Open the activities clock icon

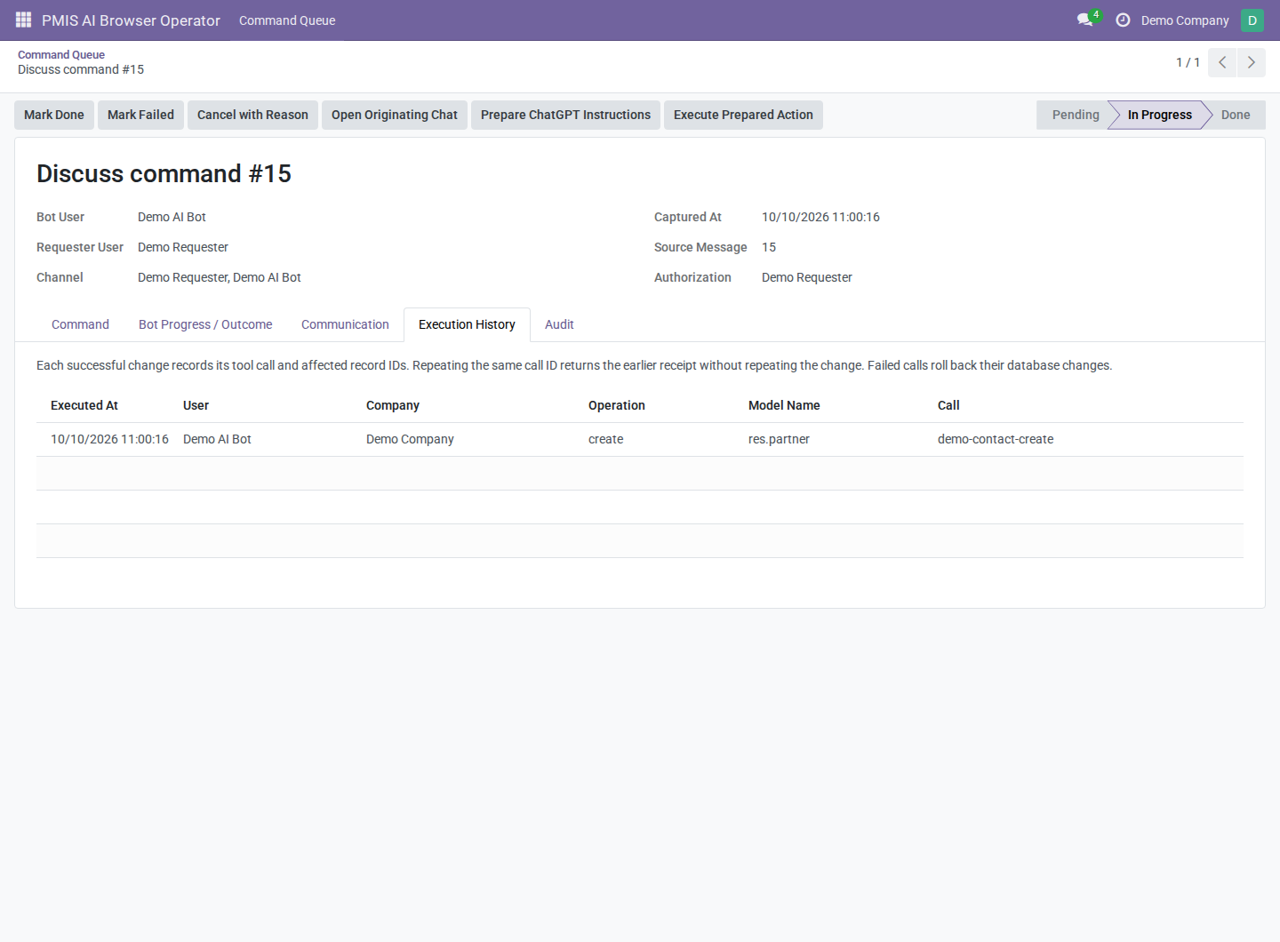tap(1123, 20)
